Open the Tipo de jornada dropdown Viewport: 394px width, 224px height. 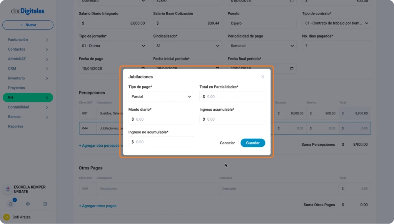click(x=114, y=46)
